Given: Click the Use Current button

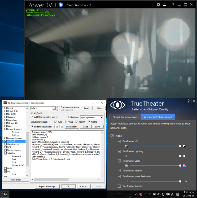Looking at the screenshot, I should click(x=72, y=127).
